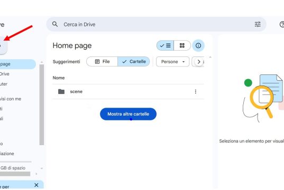Open sidebar item ending in 'iazione'

point(7,154)
